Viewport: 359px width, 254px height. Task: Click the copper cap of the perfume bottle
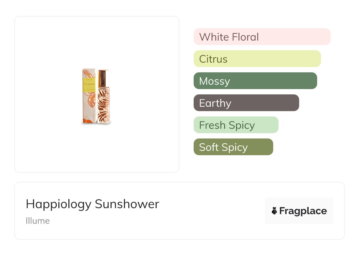click(103, 78)
